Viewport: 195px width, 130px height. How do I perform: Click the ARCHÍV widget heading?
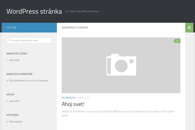10,95
